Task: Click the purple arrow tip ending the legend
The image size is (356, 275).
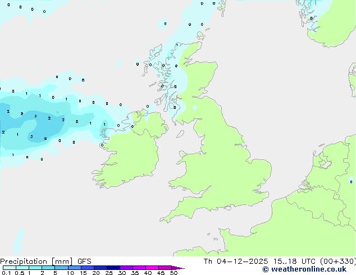Action: tap(178, 268)
